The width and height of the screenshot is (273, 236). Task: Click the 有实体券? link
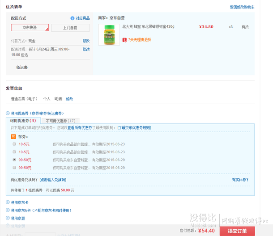(240, 180)
